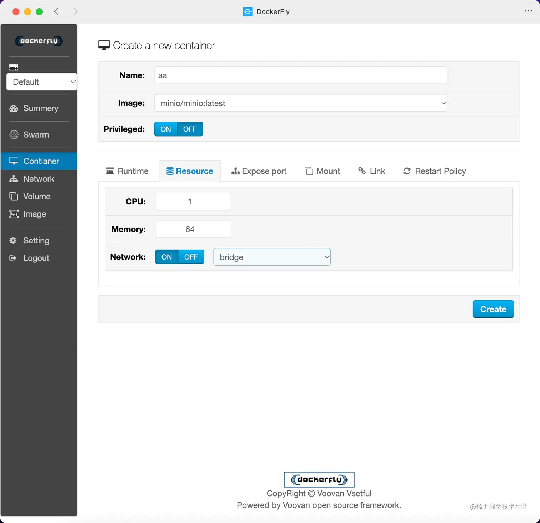Click the Name input field containing aa

301,75
